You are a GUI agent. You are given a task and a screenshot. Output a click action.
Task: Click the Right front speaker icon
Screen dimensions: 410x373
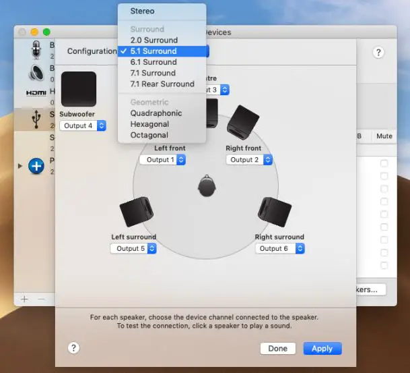[243, 123]
